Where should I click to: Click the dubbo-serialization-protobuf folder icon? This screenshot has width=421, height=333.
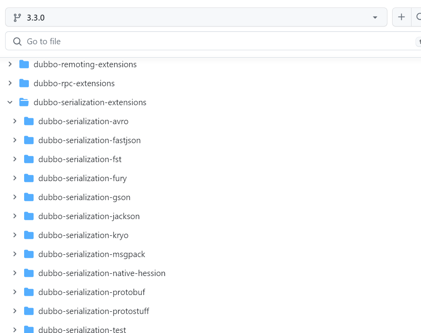tap(29, 292)
